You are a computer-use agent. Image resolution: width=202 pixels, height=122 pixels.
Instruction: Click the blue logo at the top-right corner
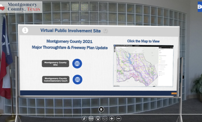pyautogui.click(x=200, y=7)
